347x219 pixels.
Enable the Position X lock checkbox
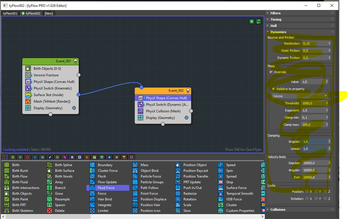click(307, 192)
